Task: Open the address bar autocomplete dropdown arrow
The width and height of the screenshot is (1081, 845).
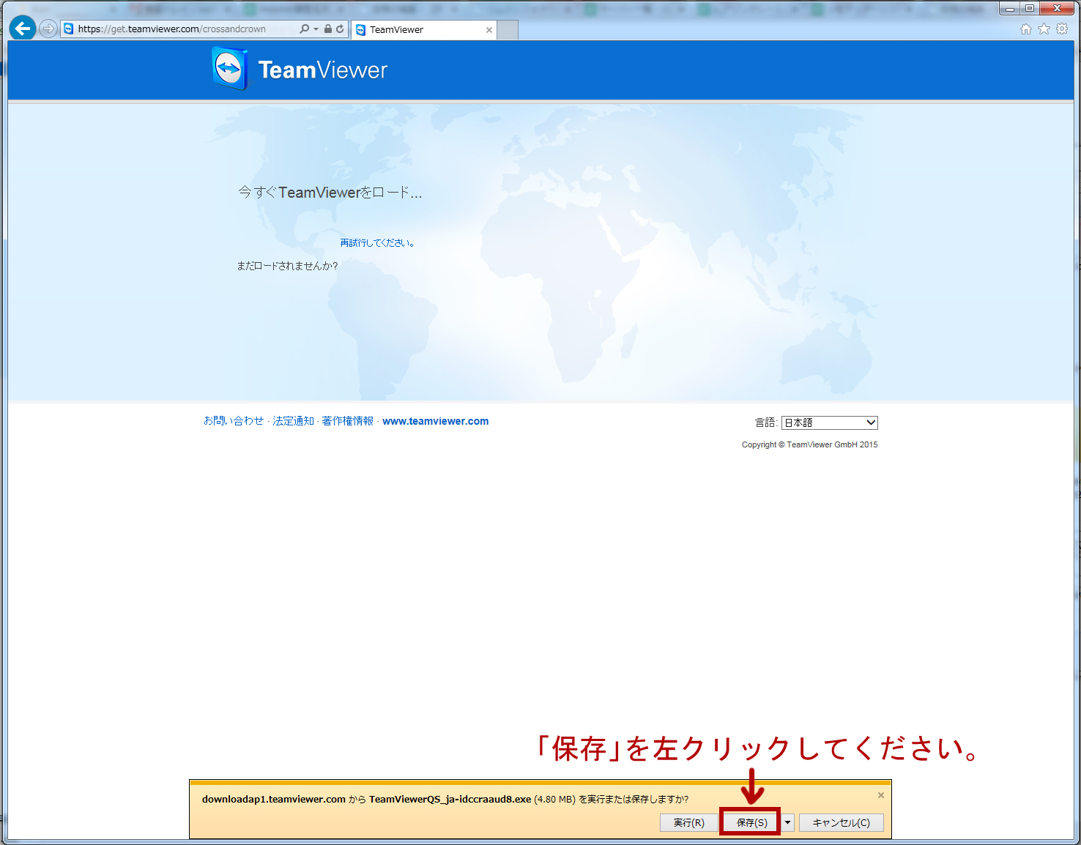Action: pos(316,29)
